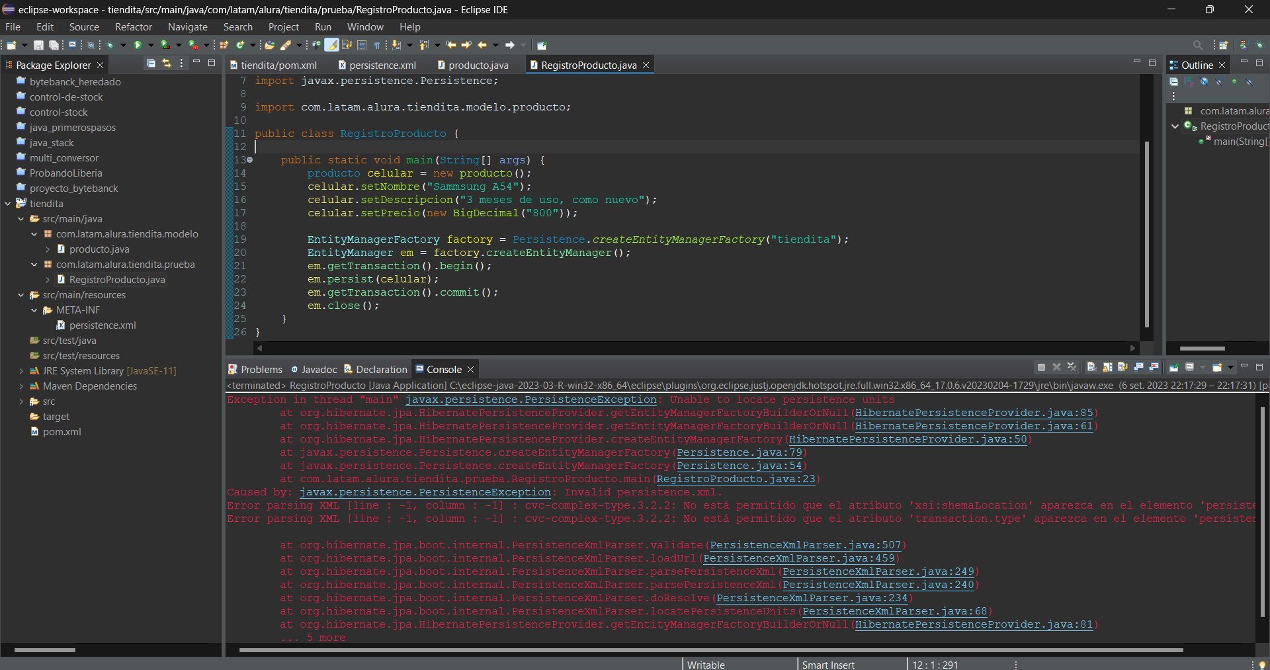Screen dimensions: 1270x670
Task: Switch to the tiendita/pom.xml tab
Action: coord(273,65)
